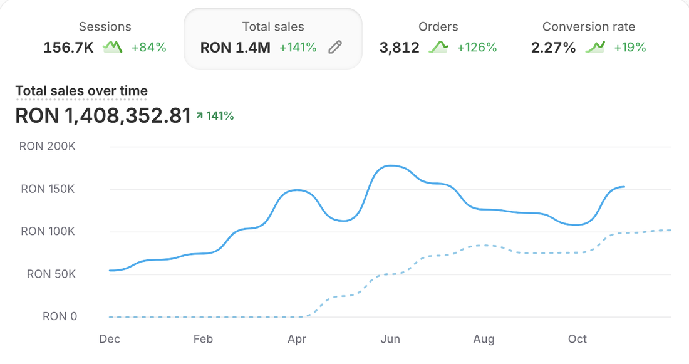Screen dimensions: 689x364
Task: Click the RON 1,408,352.81 total value
Action: pos(103,116)
